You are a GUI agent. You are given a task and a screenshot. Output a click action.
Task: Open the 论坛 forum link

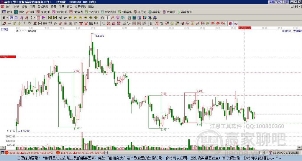[279, 2]
